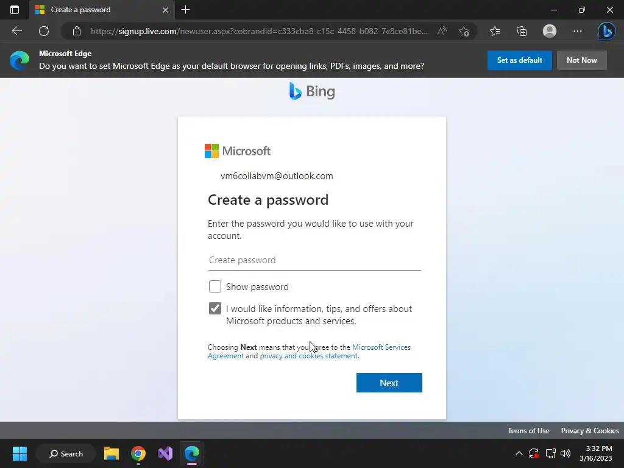Open the Windows Start menu
This screenshot has width=624, height=468.
pos(19,453)
